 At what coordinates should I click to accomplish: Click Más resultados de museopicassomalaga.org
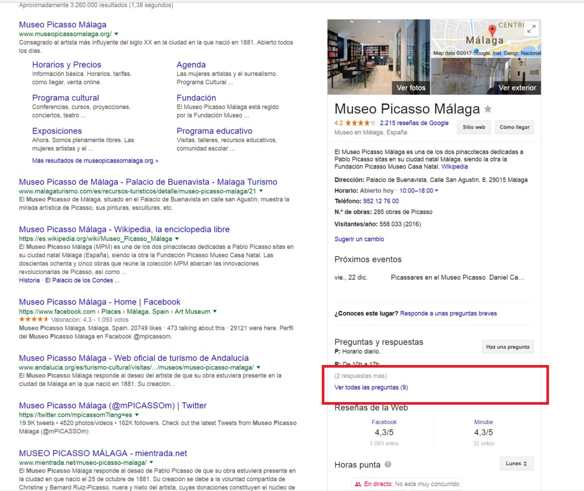pyautogui.click(x=95, y=161)
